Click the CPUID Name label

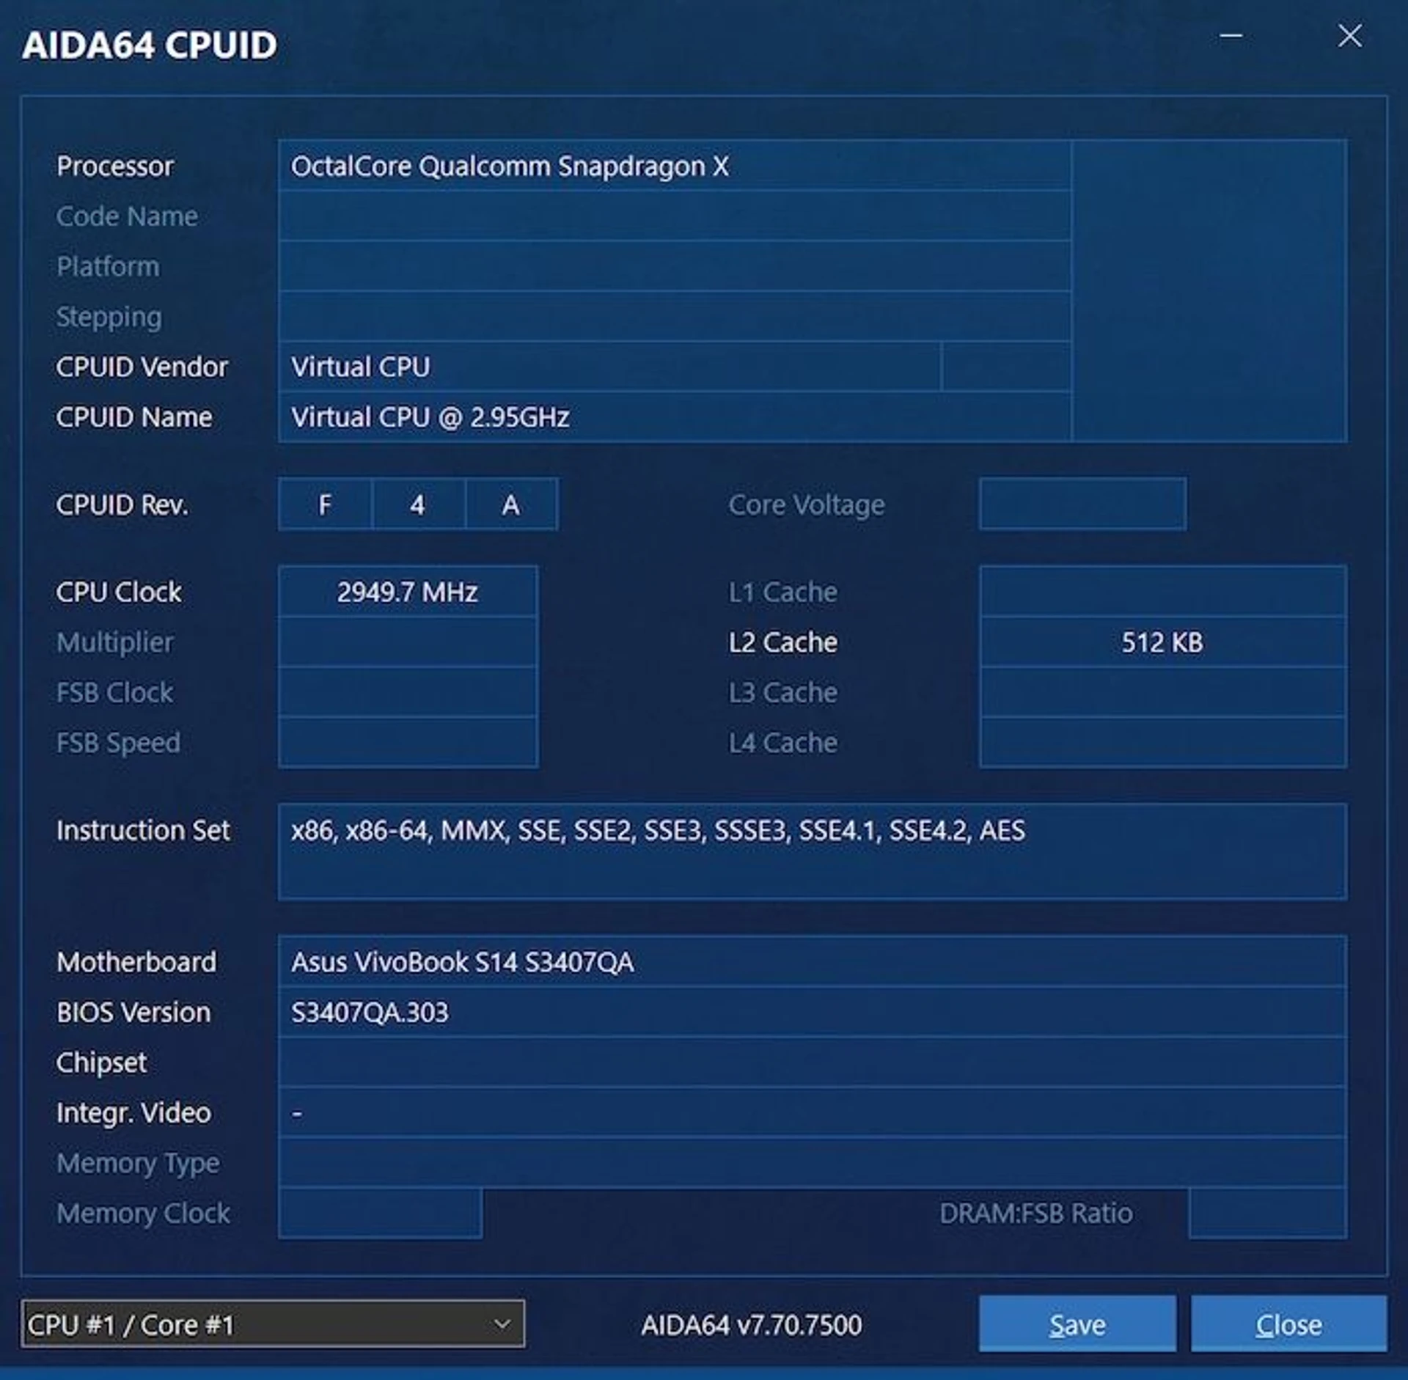(x=134, y=417)
